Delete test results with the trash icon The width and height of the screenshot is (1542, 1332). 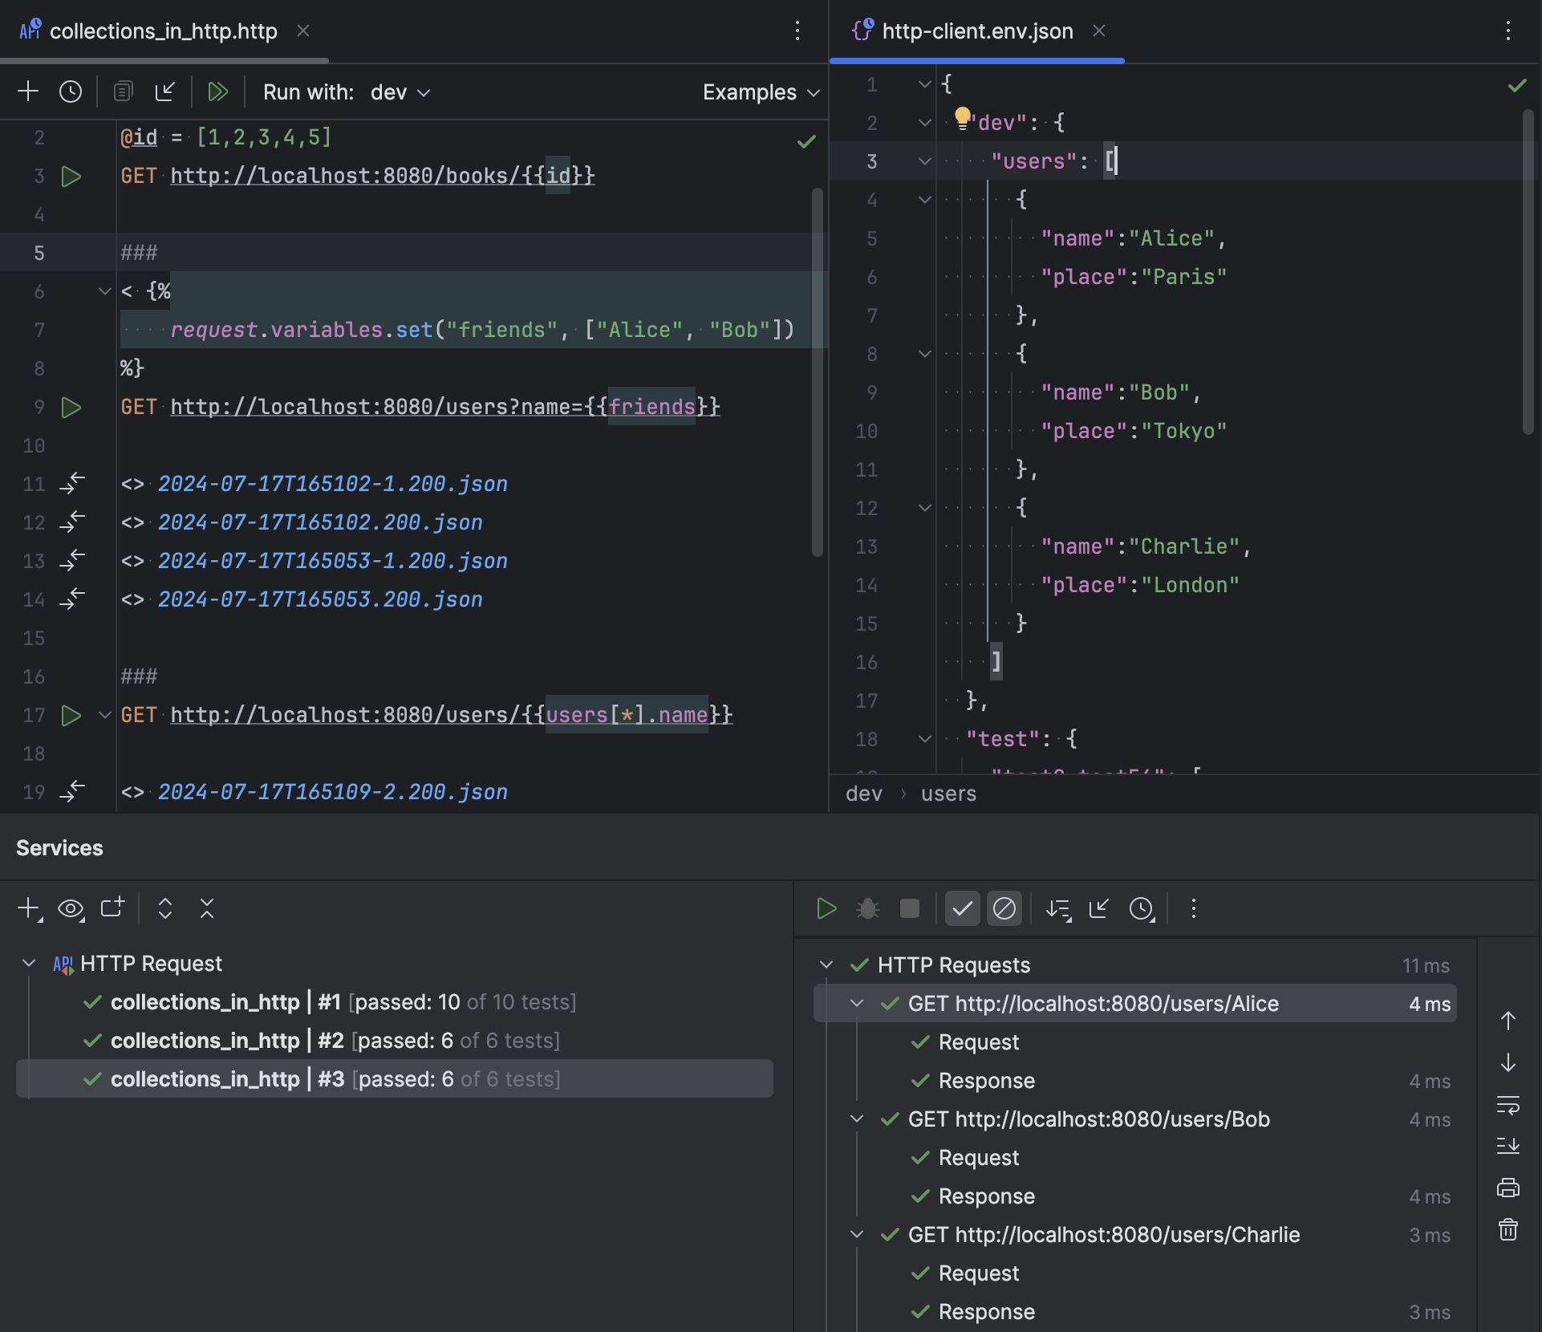click(1509, 1230)
